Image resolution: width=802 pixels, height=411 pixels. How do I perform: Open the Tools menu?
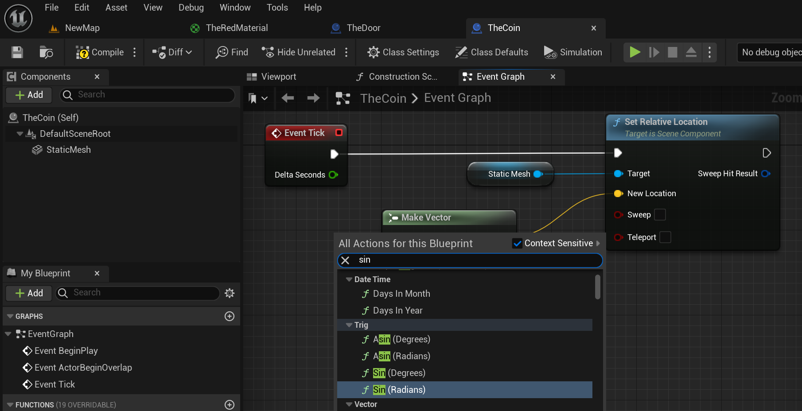(x=277, y=8)
